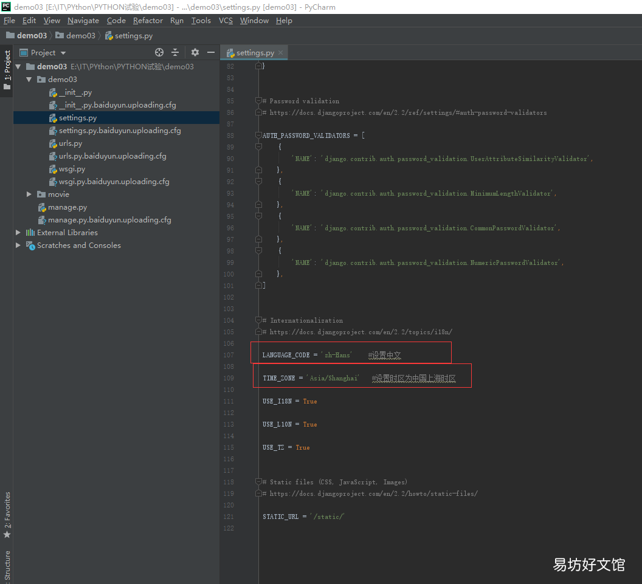Open the Tools menu
Image resolution: width=642 pixels, height=584 pixels.
pyautogui.click(x=201, y=21)
